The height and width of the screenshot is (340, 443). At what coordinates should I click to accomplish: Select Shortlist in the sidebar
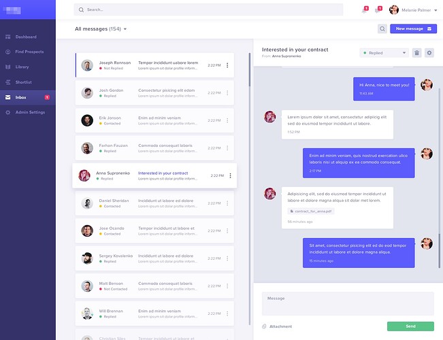pyautogui.click(x=28, y=82)
